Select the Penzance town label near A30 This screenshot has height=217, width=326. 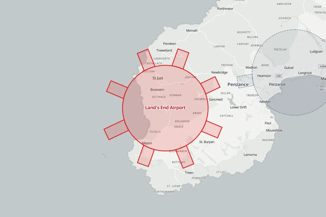tap(277, 84)
